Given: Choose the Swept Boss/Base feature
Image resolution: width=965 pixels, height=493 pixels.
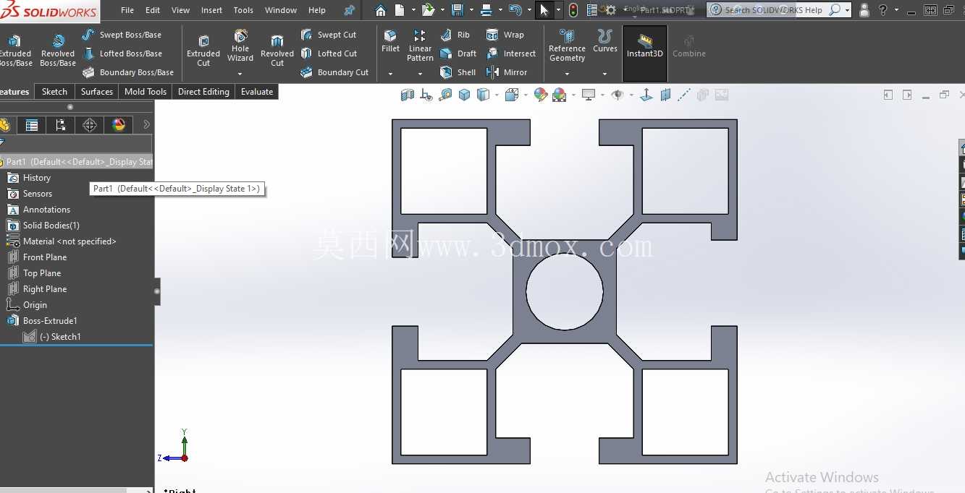Looking at the screenshot, I should pyautogui.click(x=122, y=35).
